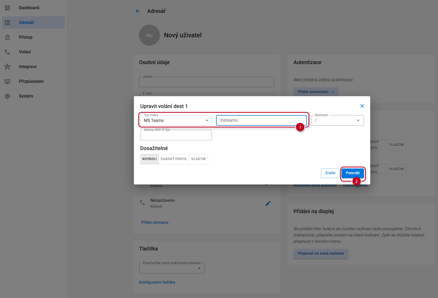
Task: Click the Přidat zástupce link
Action: click(x=155, y=222)
